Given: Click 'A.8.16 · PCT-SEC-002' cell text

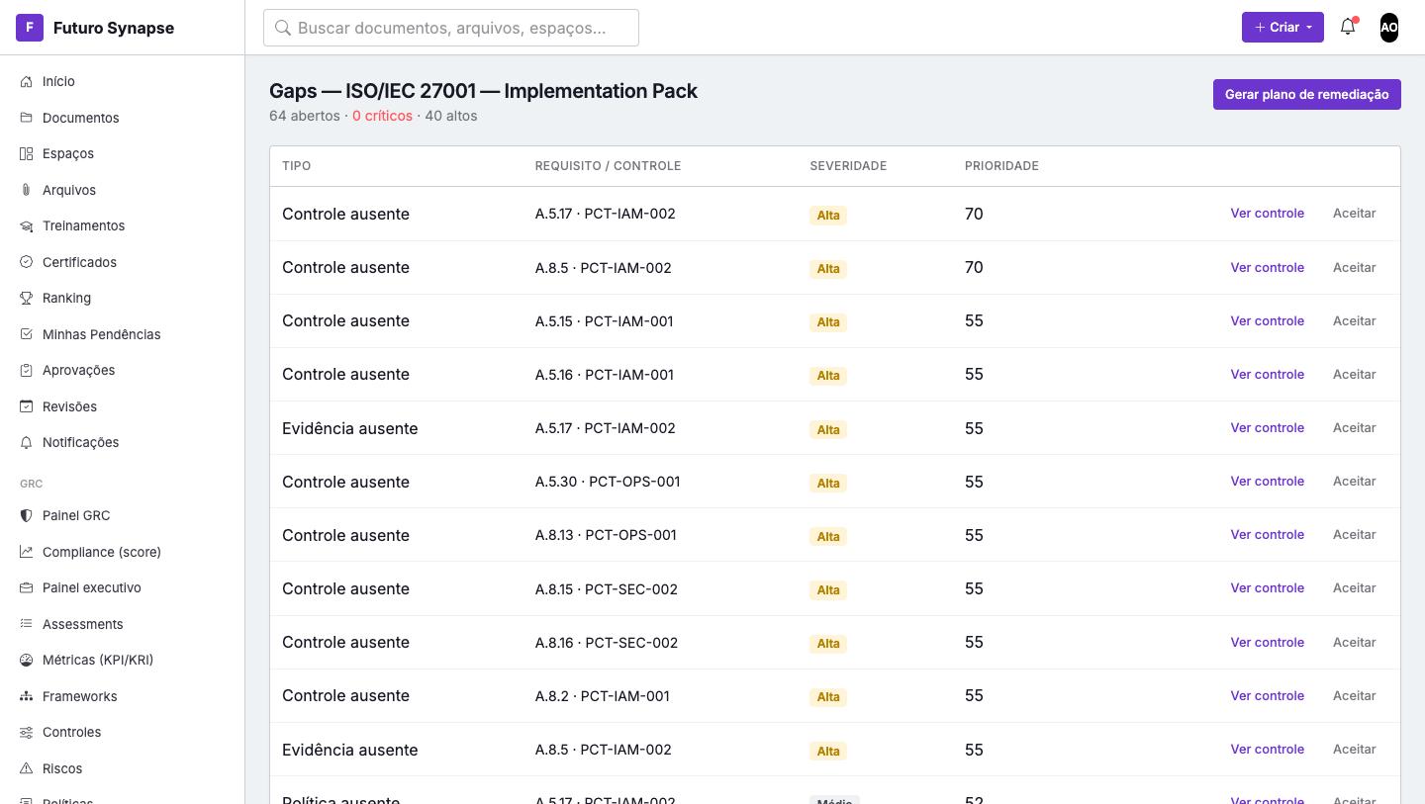Looking at the screenshot, I should point(607,642).
